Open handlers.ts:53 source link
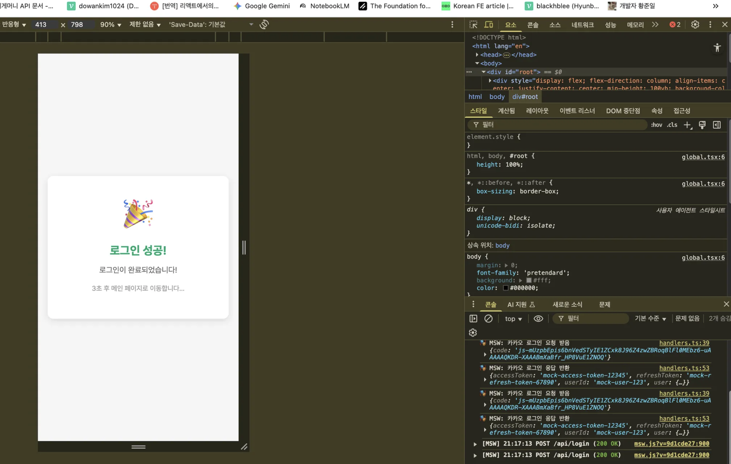The width and height of the screenshot is (731, 464). point(684,368)
